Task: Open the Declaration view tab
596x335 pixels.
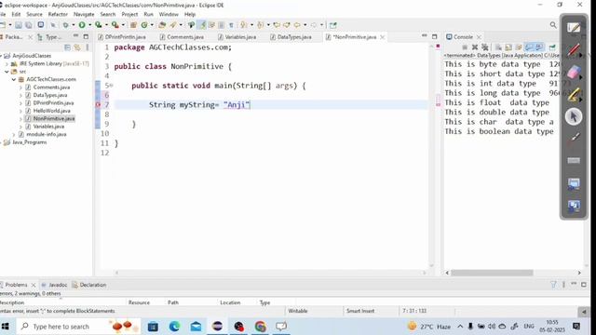Action: tap(89, 285)
